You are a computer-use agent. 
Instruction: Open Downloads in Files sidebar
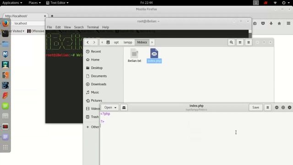click(103, 84)
